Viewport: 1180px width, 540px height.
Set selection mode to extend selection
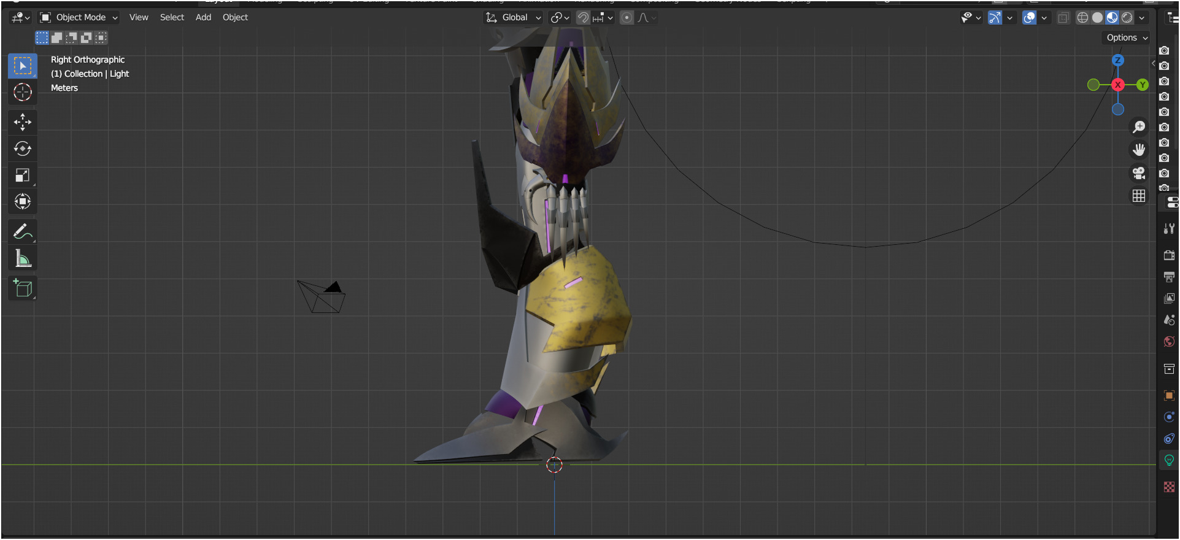coord(56,37)
